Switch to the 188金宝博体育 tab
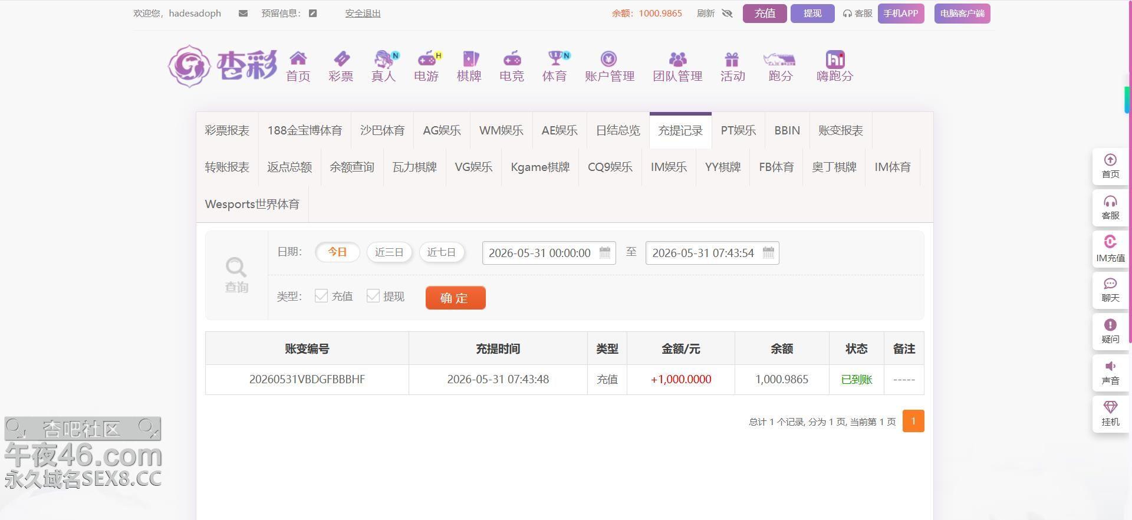1132x520 pixels. (x=305, y=130)
